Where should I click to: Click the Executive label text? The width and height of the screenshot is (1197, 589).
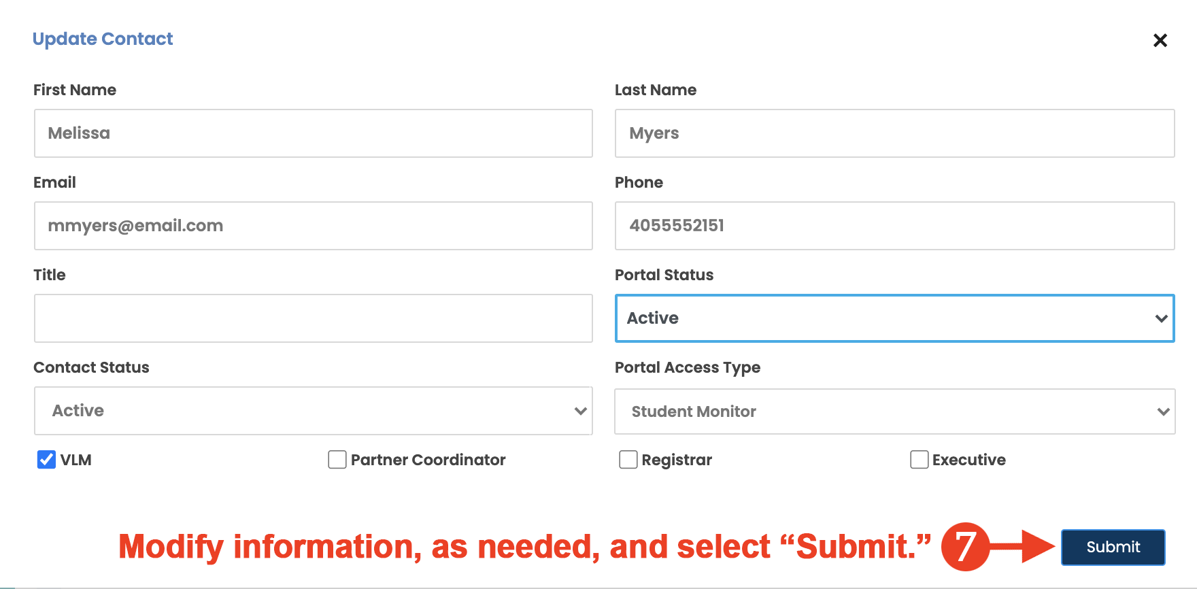[x=968, y=460]
